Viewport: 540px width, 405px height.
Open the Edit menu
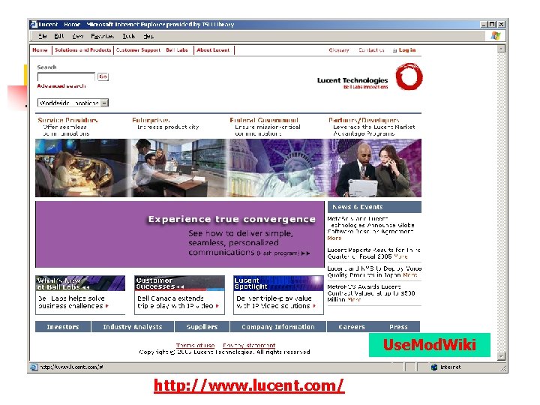tap(59, 36)
